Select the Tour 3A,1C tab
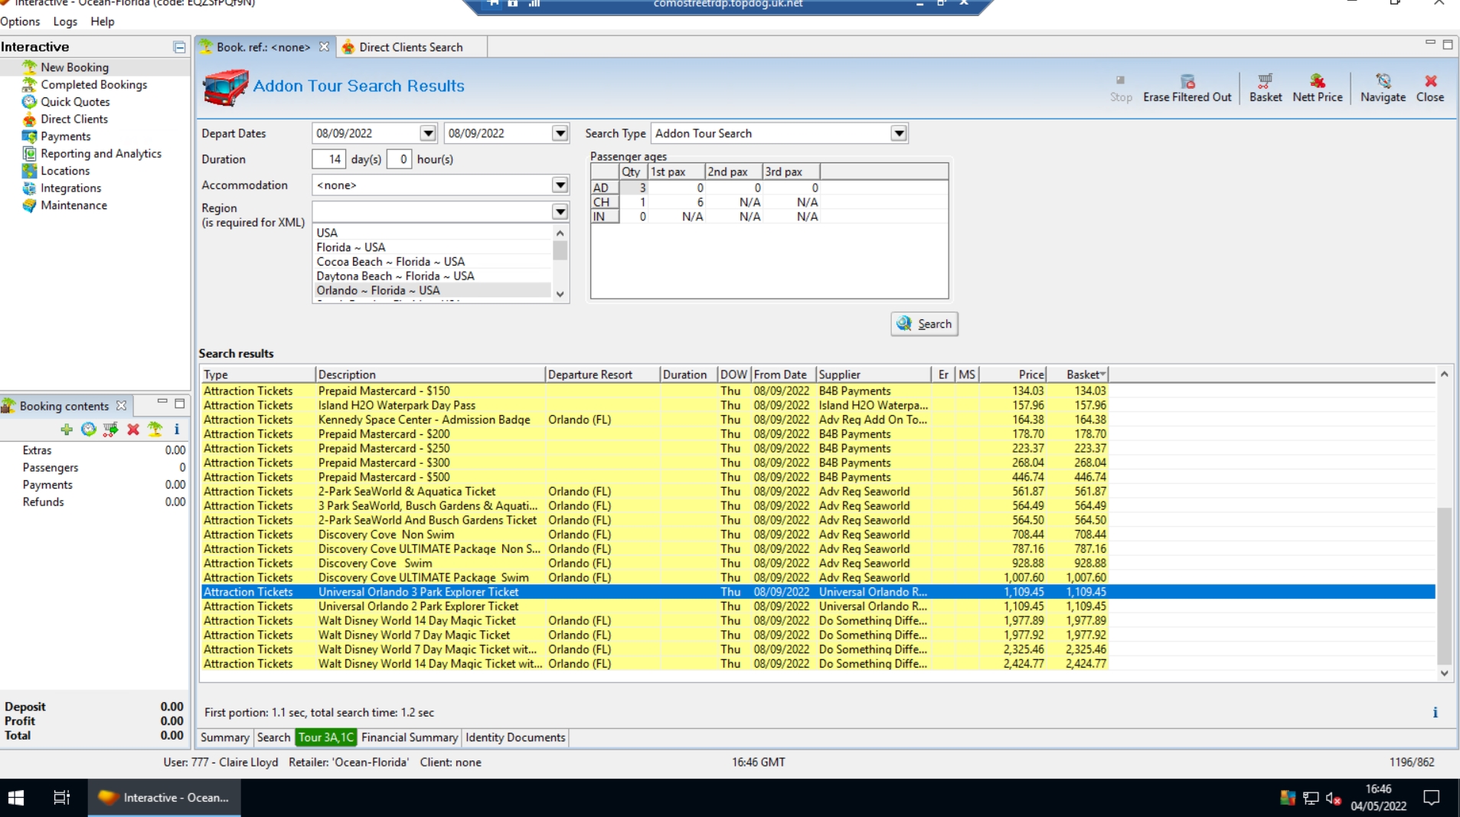 point(326,737)
